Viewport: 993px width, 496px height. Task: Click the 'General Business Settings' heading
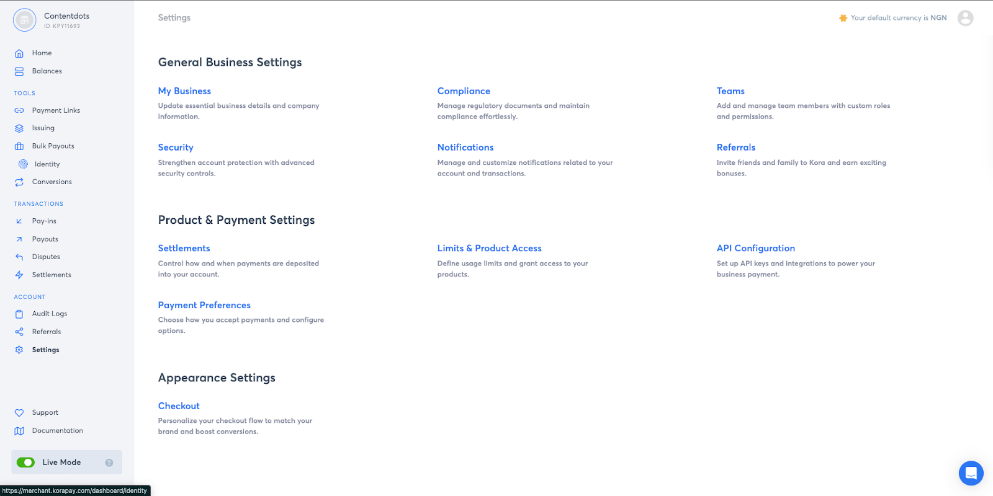tap(230, 63)
